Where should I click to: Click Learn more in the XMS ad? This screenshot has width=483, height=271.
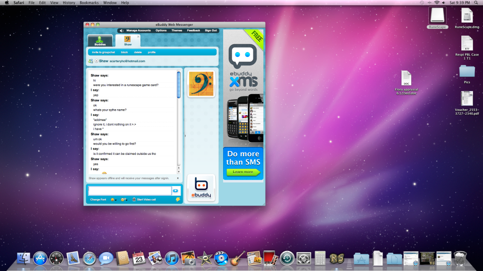pos(243,172)
